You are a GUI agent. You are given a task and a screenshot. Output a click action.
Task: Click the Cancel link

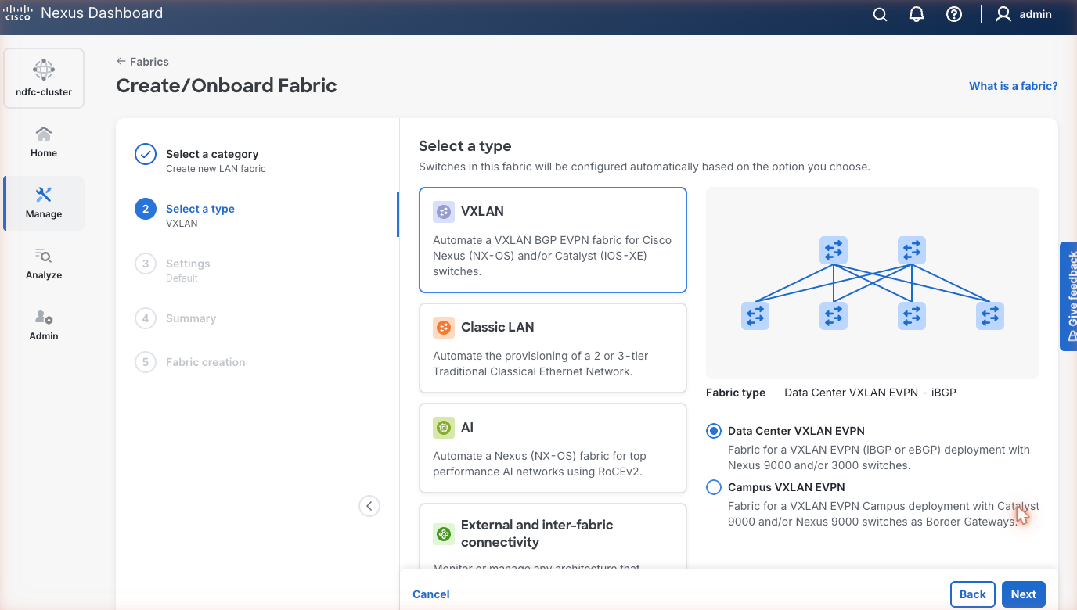tap(431, 594)
